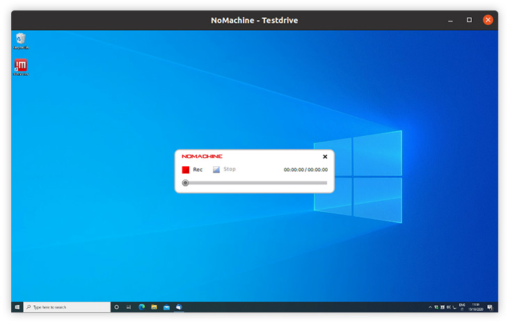Minimize the NoMachine Testdrive window

point(450,20)
